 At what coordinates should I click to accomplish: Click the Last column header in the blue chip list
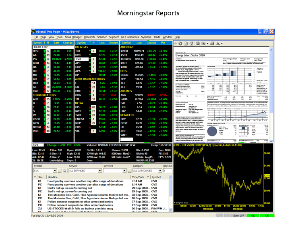(x=56, y=43)
